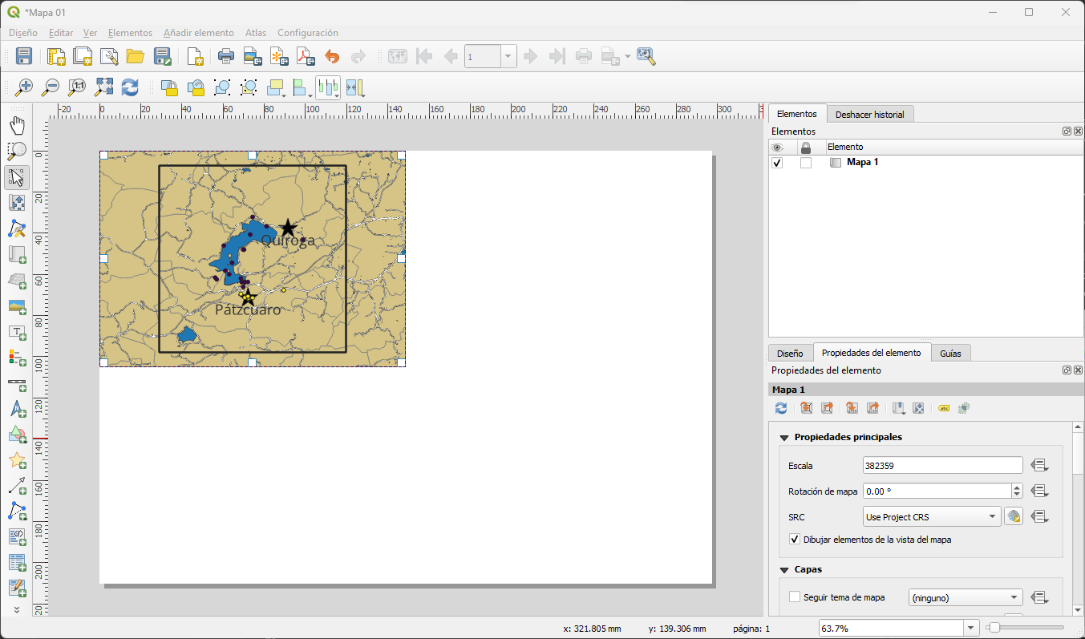
Task: Click the Escala value field
Action: [942, 465]
